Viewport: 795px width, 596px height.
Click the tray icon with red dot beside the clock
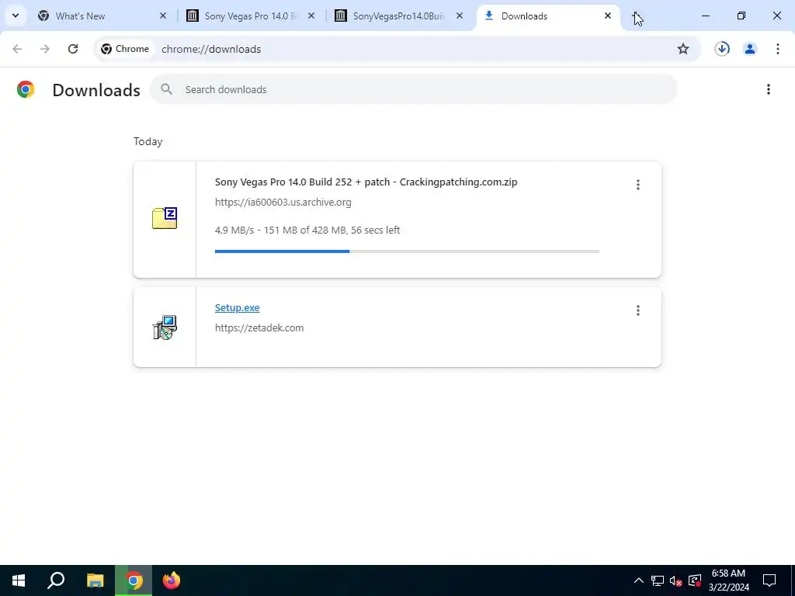click(x=695, y=580)
